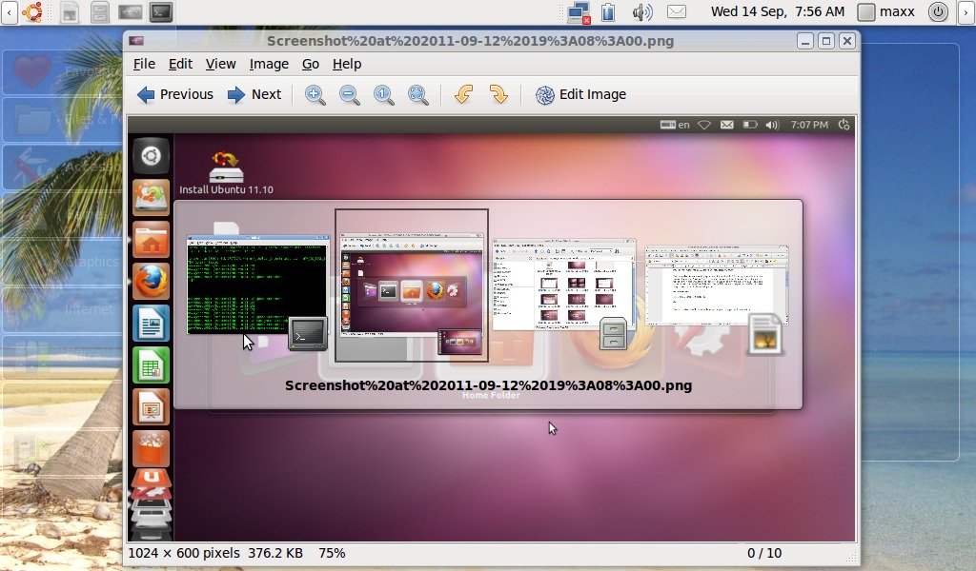Screen dimensions: 976x571
Task: Rotate image clockwise
Action: (498, 94)
